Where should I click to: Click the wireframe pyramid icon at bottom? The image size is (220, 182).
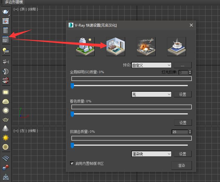pyautogui.click(x=6, y=177)
